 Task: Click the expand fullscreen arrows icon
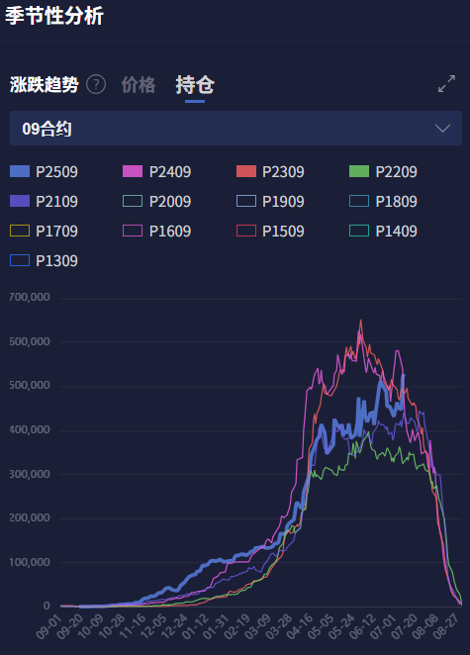coord(446,83)
